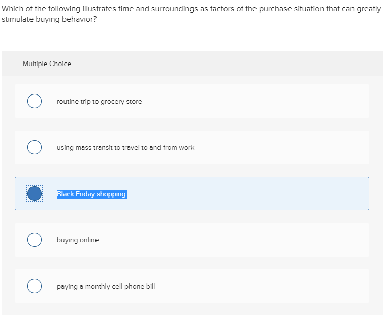Choose the radio button for mass transit option
The height and width of the screenshot is (315, 384).
[x=35, y=147]
